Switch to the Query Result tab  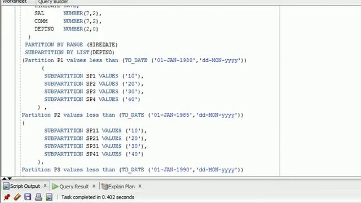pos(74,187)
